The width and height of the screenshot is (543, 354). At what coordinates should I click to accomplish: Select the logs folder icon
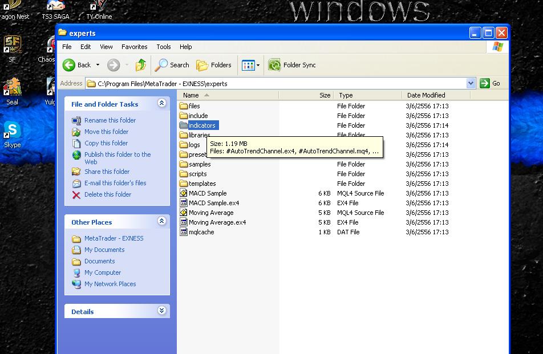pyautogui.click(x=184, y=145)
